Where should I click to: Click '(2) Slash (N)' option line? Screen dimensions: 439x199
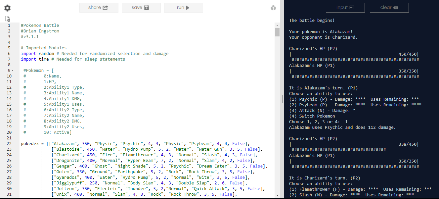tap(352, 195)
